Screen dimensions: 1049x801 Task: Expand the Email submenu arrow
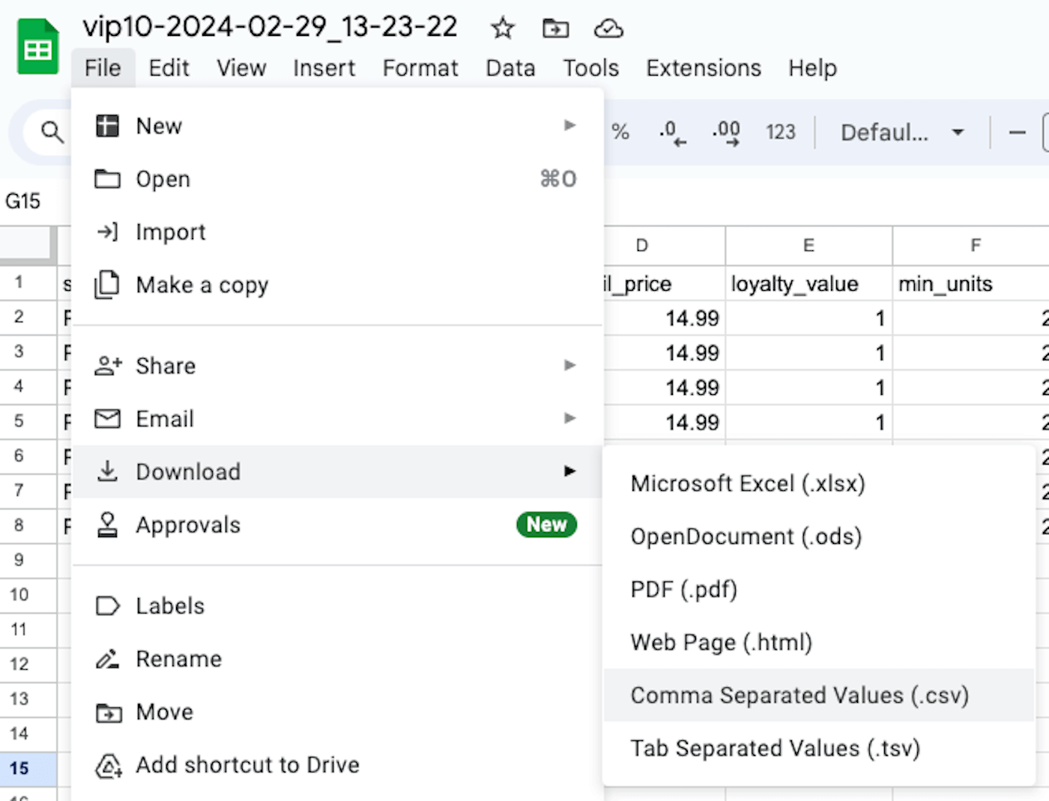pyautogui.click(x=570, y=418)
